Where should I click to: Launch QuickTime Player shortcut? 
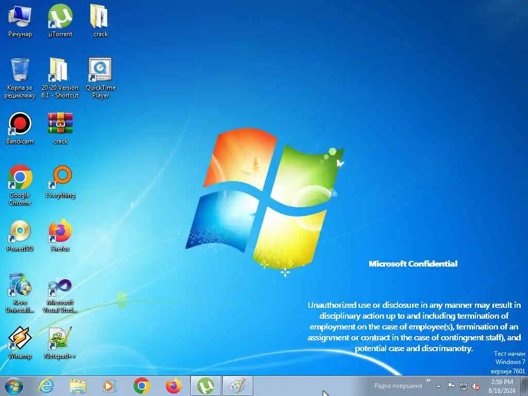(x=101, y=78)
